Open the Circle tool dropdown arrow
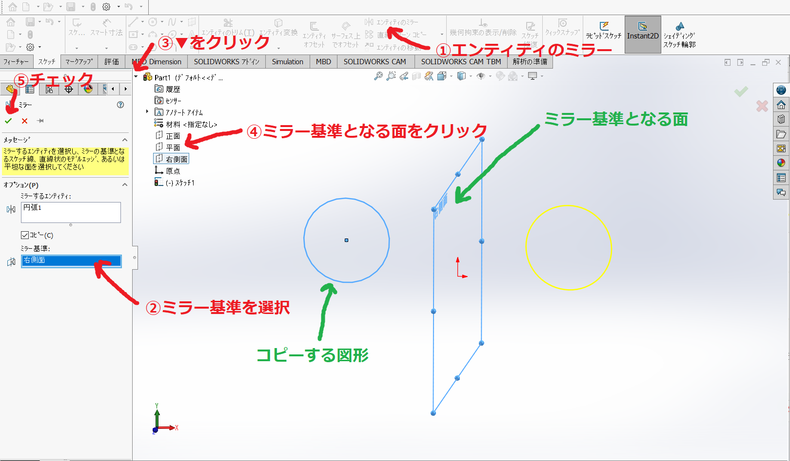The height and width of the screenshot is (461, 790). (162, 22)
